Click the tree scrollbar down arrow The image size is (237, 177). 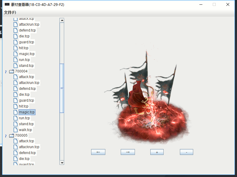tap(62, 163)
